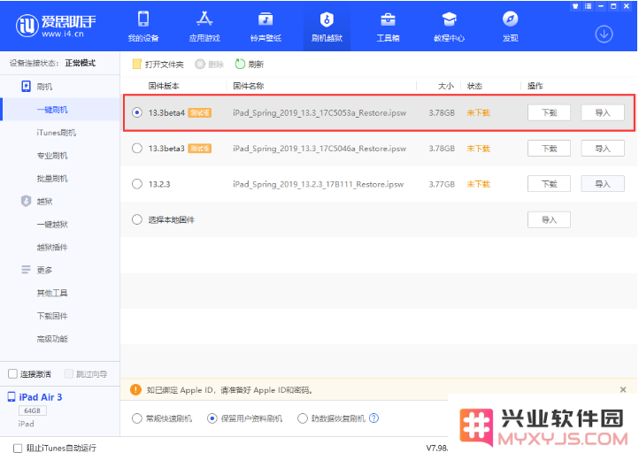The height and width of the screenshot is (460, 639).
Task: Click the 64GB storage label
Action: [x=32, y=410]
